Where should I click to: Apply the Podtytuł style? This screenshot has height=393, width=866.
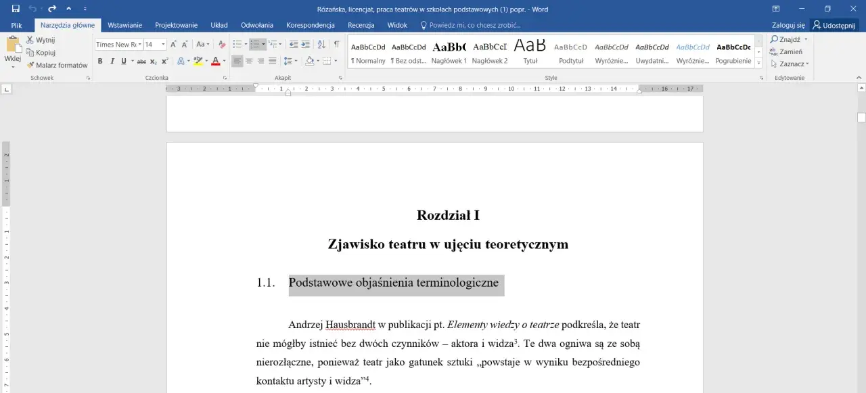[x=571, y=53]
